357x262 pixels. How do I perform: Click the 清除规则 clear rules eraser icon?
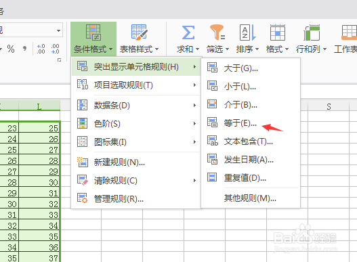(x=82, y=180)
